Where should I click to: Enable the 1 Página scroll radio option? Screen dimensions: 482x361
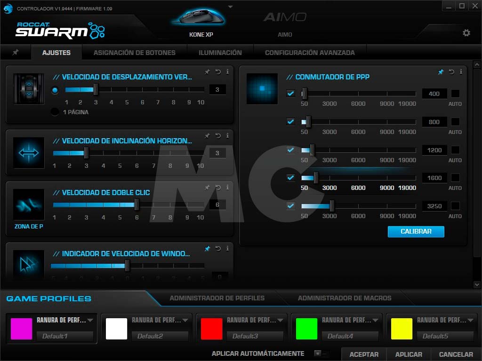(55, 112)
